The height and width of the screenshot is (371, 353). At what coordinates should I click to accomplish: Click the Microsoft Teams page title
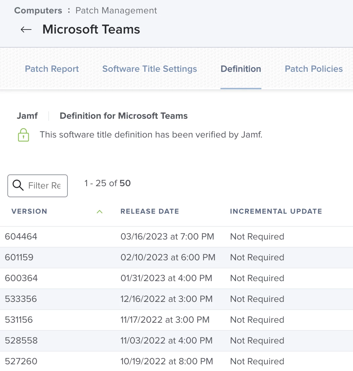click(x=91, y=30)
